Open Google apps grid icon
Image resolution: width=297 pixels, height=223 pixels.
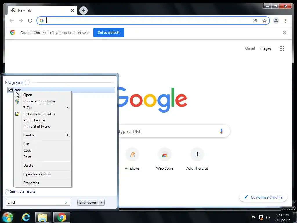pos(282,48)
